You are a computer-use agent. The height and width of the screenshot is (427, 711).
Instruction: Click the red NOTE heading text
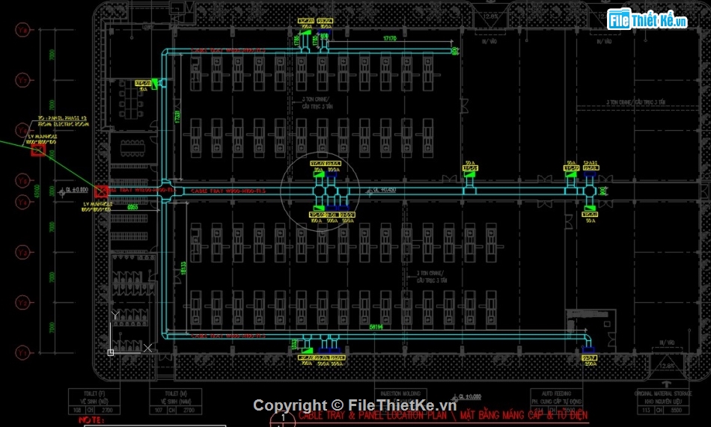click(90, 421)
